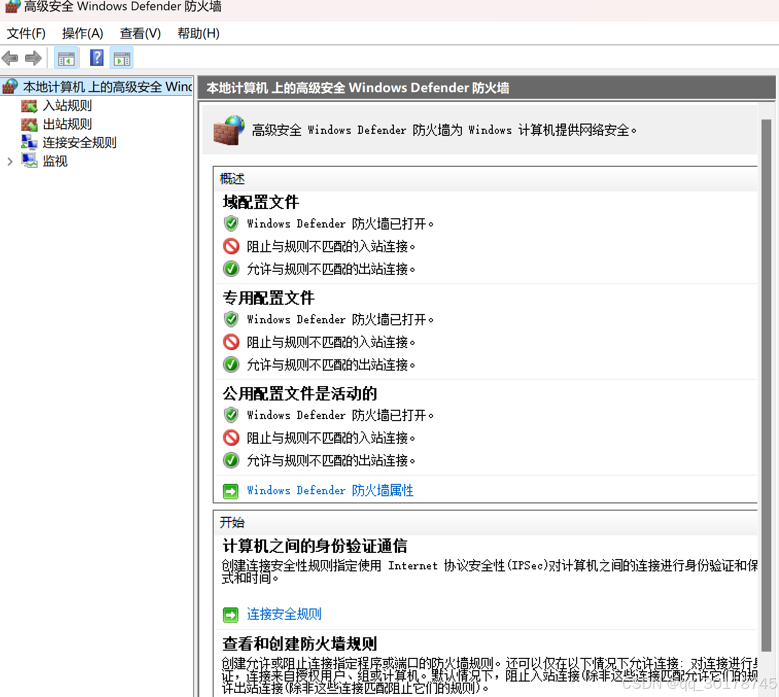Click the 查看和创建防火墙规则 heading
Image resolution: width=779 pixels, height=697 pixels.
(300, 643)
